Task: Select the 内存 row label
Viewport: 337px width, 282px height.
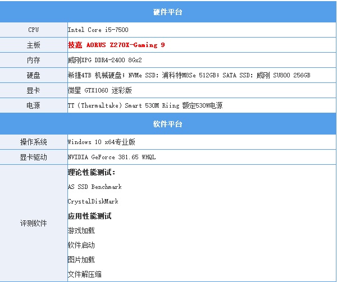Action: pos(33,60)
